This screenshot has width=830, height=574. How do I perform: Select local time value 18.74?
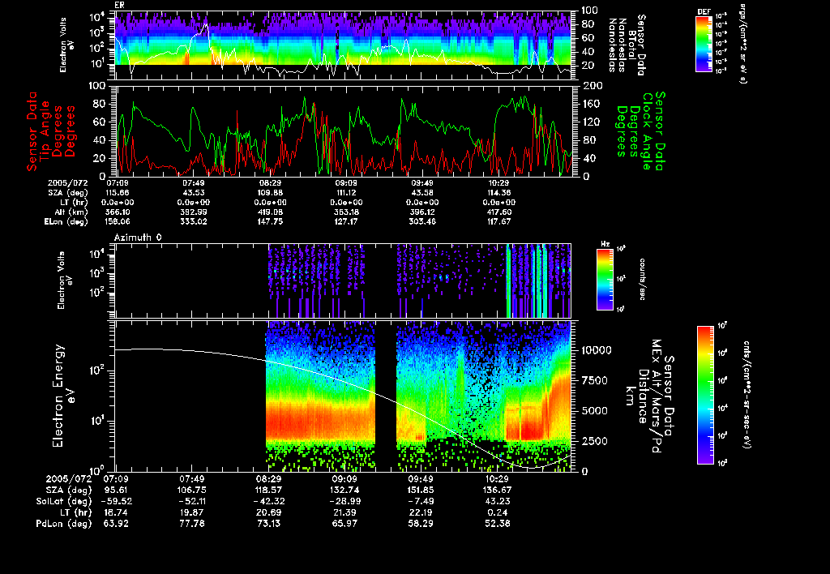(x=116, y=512)
